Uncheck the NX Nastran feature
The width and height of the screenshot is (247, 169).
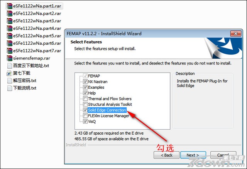(x=85, y=81)
